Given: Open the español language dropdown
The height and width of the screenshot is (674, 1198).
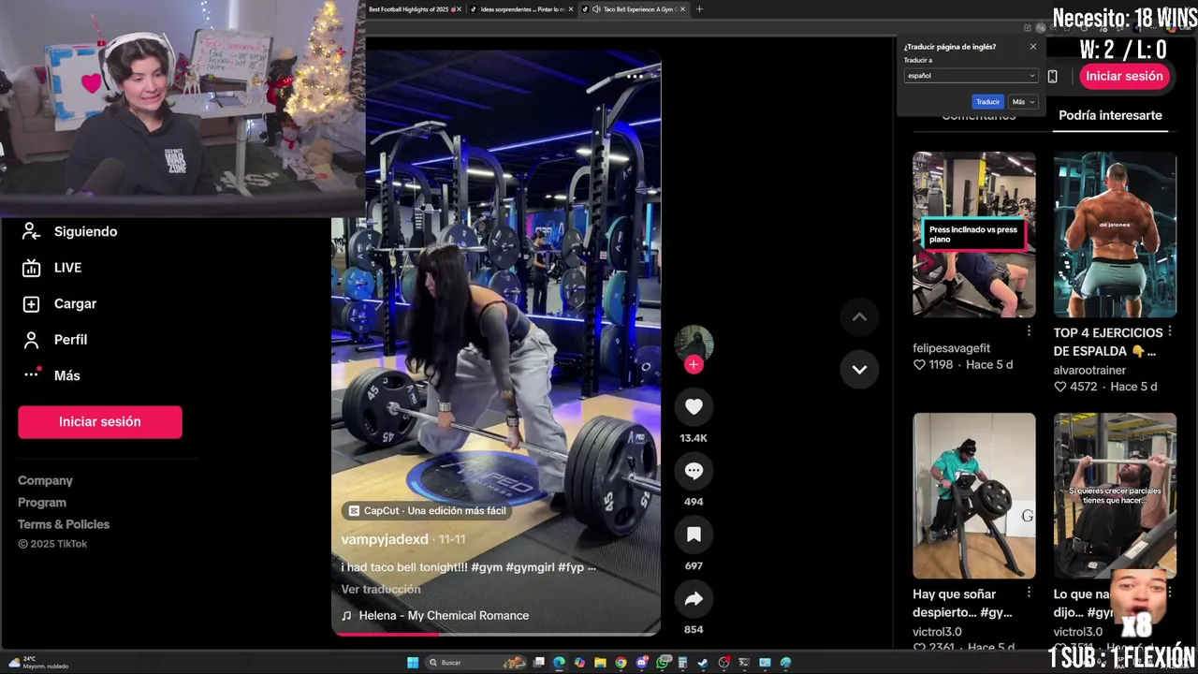Looking at the screenshot, I should point(972,76).
